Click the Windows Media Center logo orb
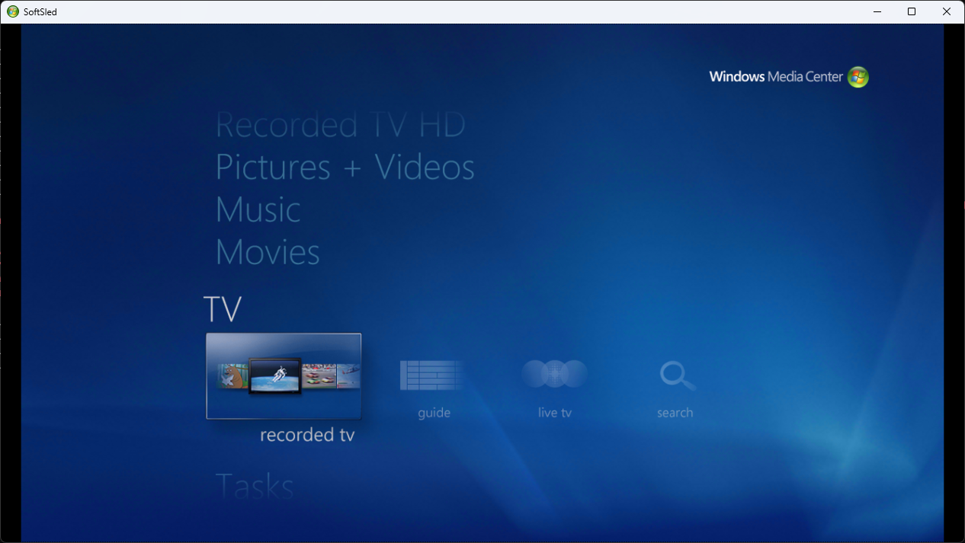The height and width of the screenshot is (543, 965). click(x=858, y=77)
